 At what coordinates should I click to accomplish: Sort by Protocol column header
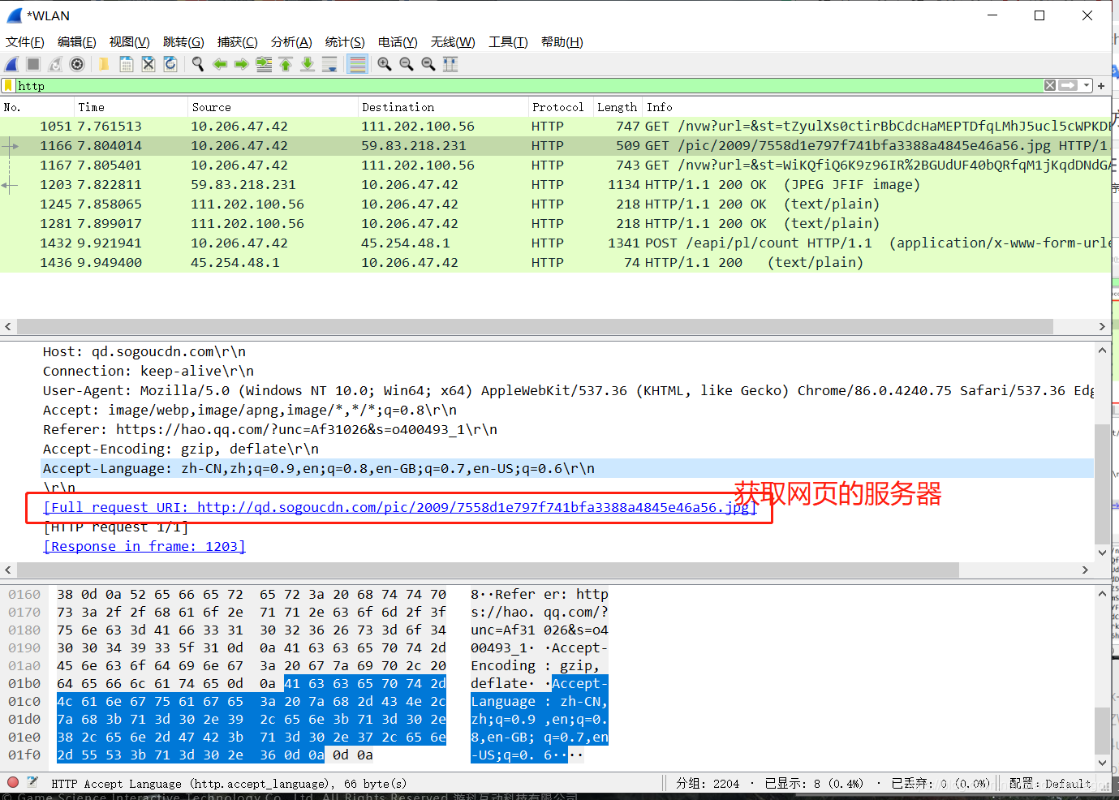561,107
